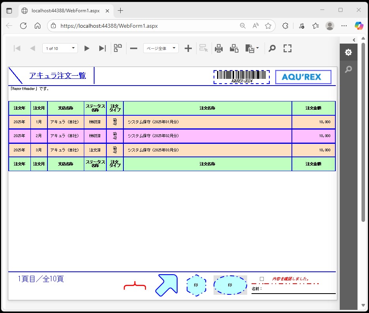Click the 'アキュラ注文一覧' title link
The height and width of the screenshot is (313, 369).
(x=57, y=76)
